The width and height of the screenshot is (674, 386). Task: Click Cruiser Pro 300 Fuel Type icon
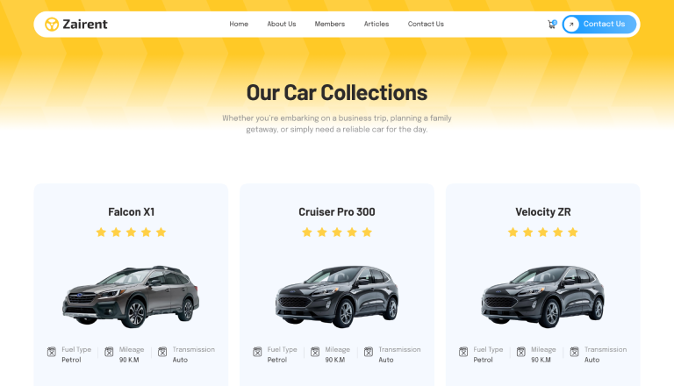[257, 352]
